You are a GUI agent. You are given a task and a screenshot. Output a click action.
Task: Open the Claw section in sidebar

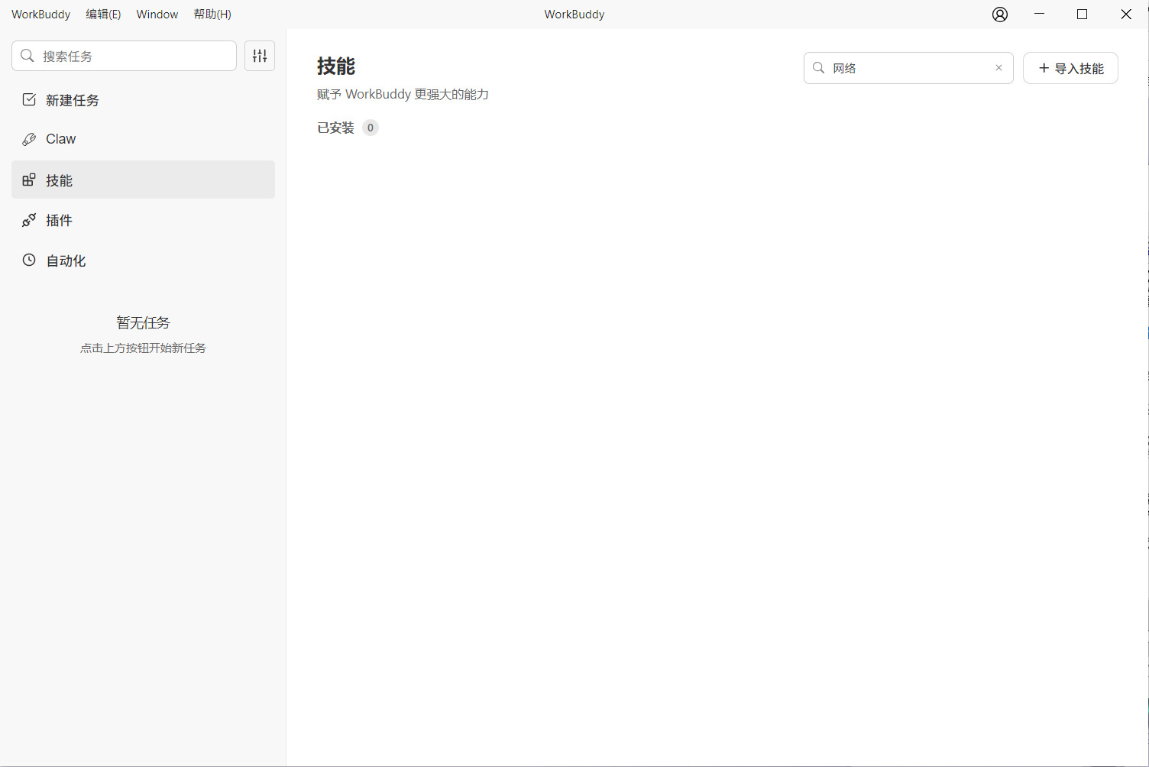(60, 139)
